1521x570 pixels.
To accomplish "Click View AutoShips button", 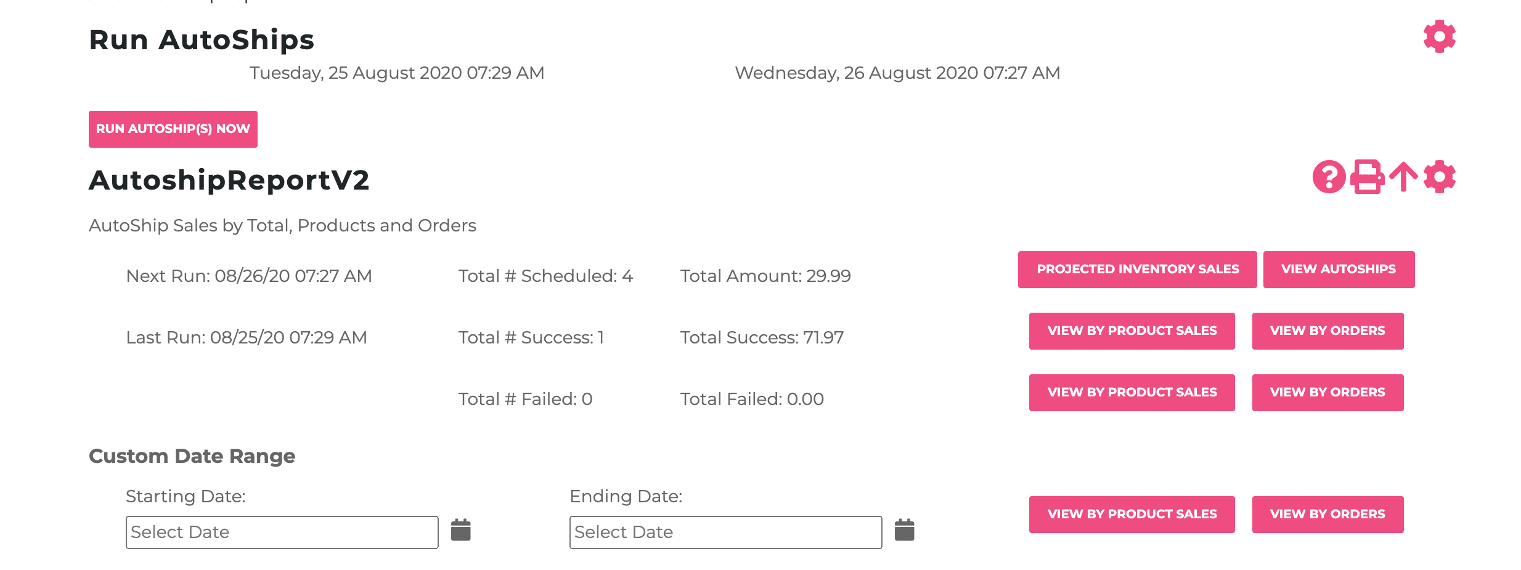I will [x=1339, y=270].
